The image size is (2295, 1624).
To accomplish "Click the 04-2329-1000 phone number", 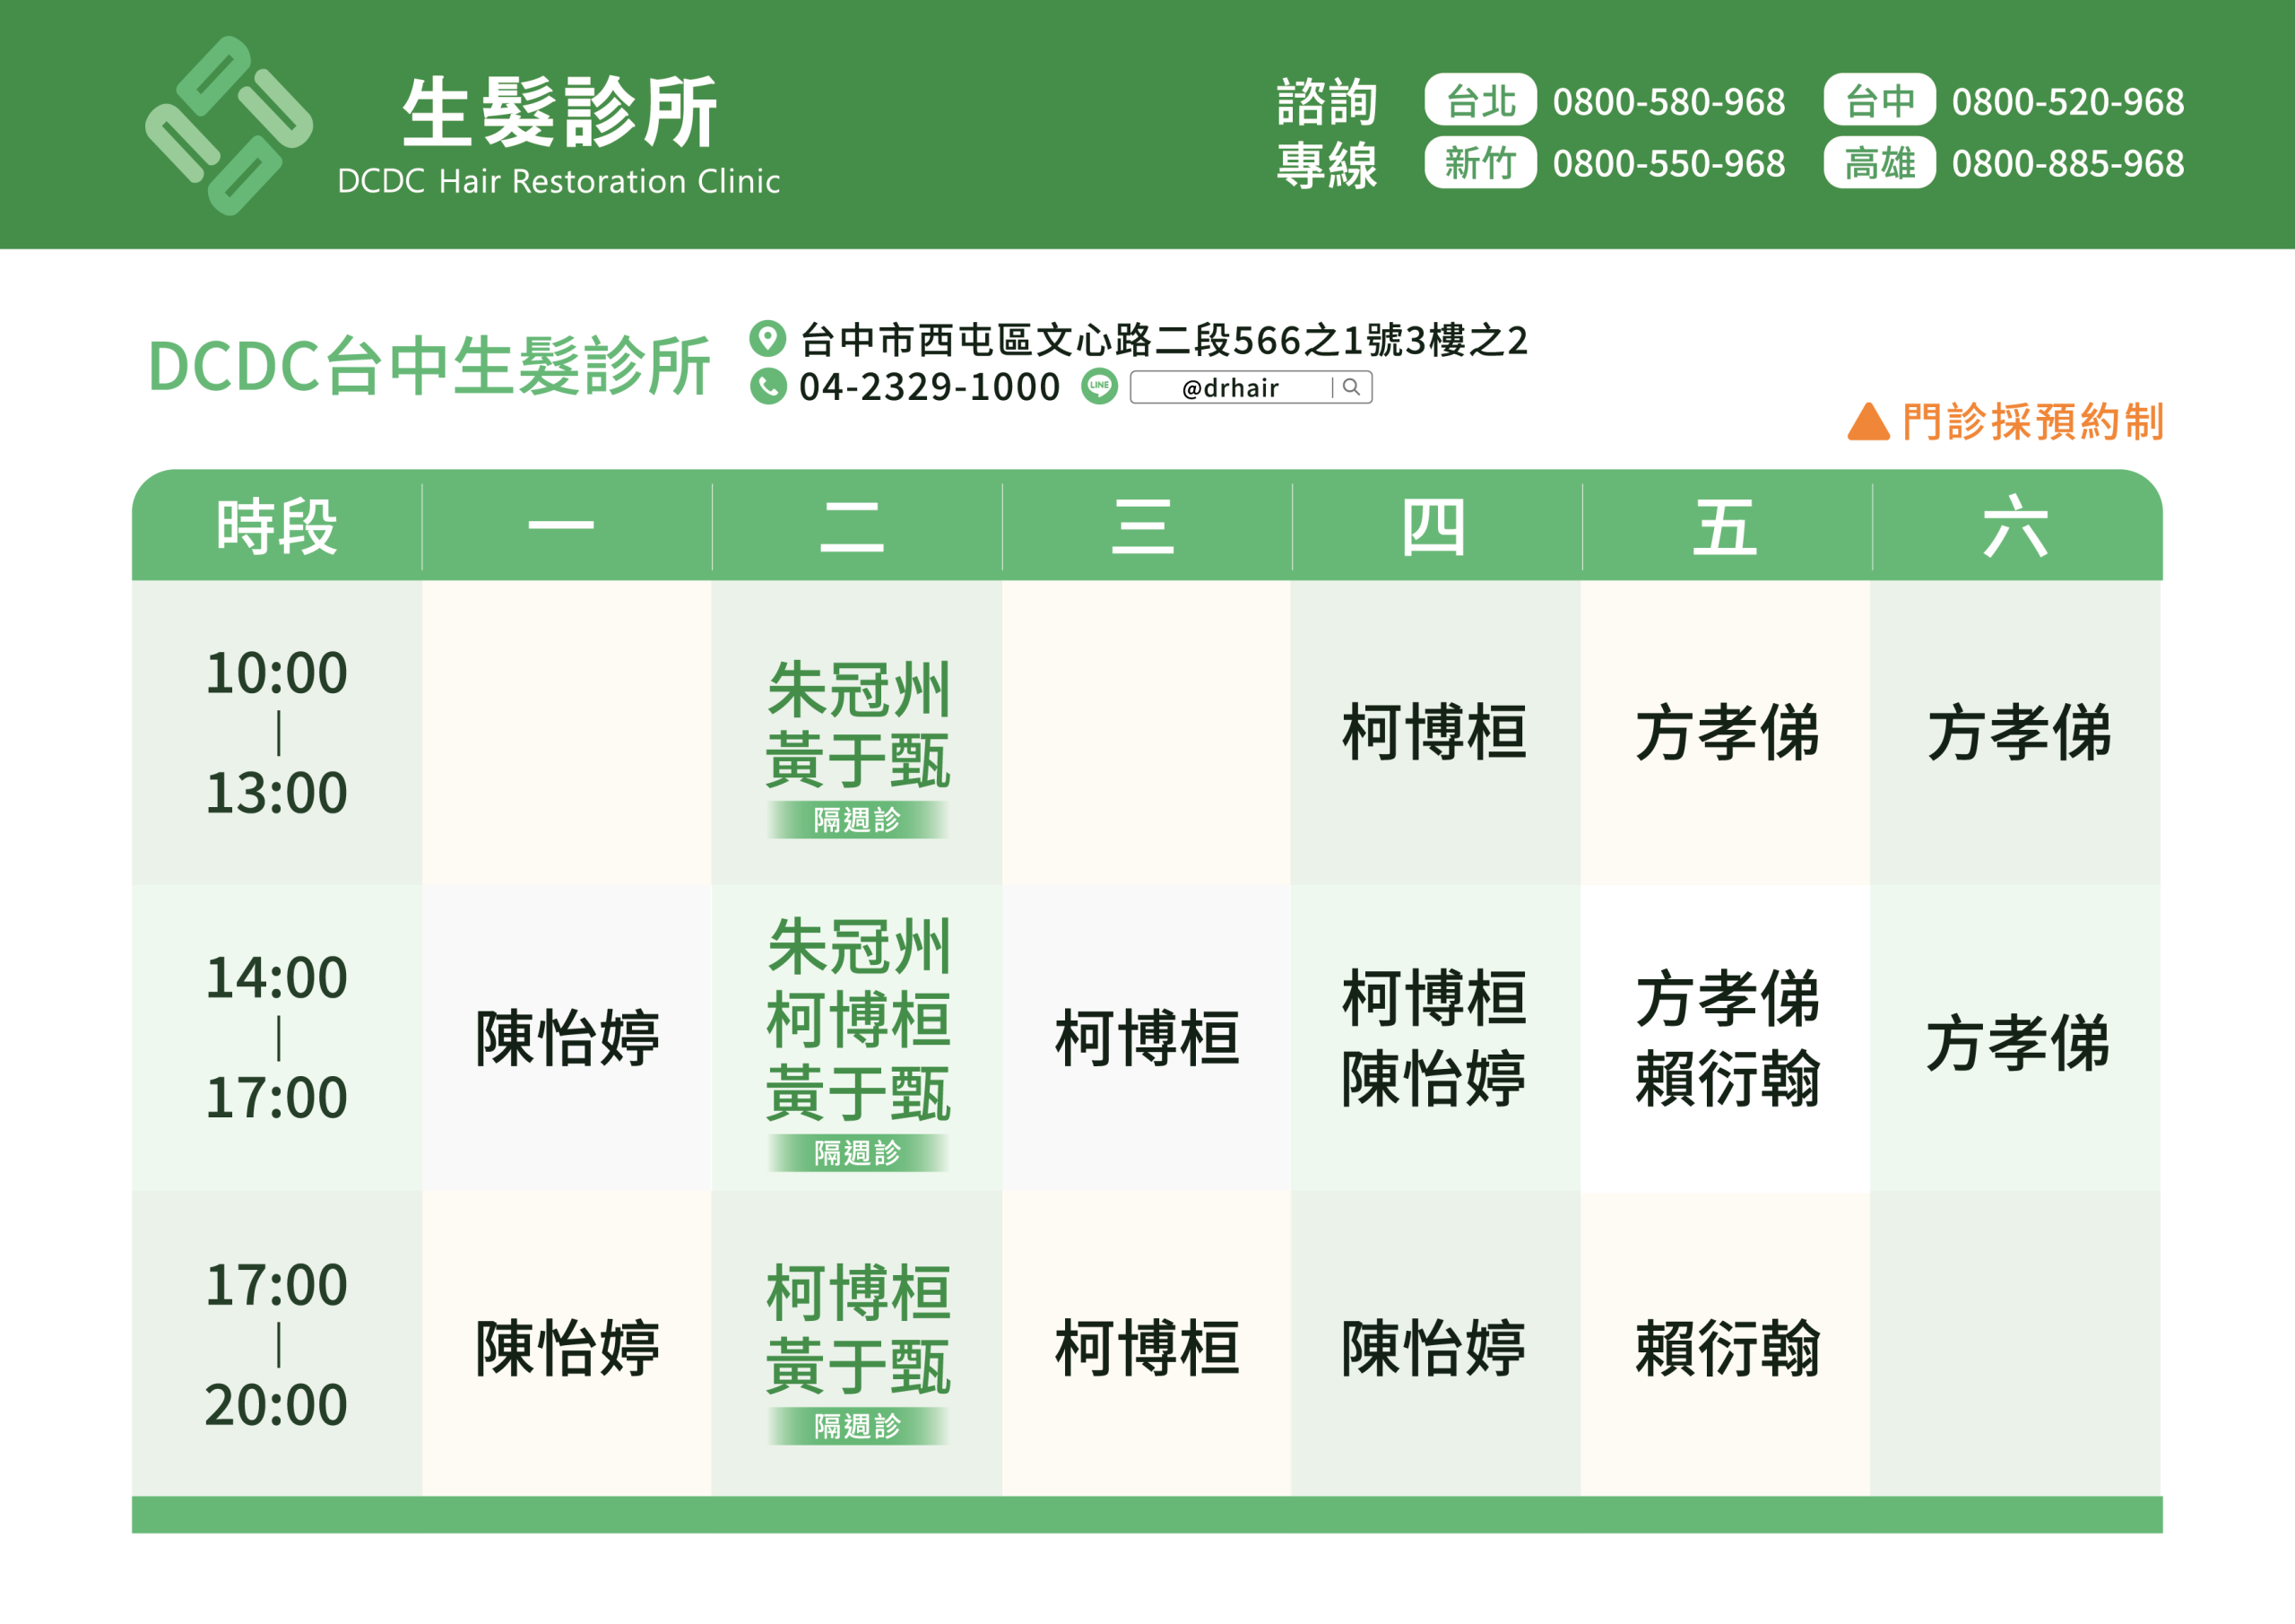I will click(x=929, y=387).
